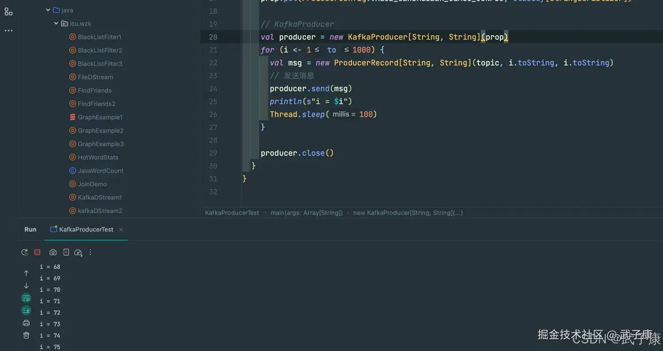Open FindFriends file

coord(95,91)
